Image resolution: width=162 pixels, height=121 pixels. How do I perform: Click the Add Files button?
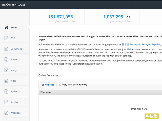click(48, 85)
